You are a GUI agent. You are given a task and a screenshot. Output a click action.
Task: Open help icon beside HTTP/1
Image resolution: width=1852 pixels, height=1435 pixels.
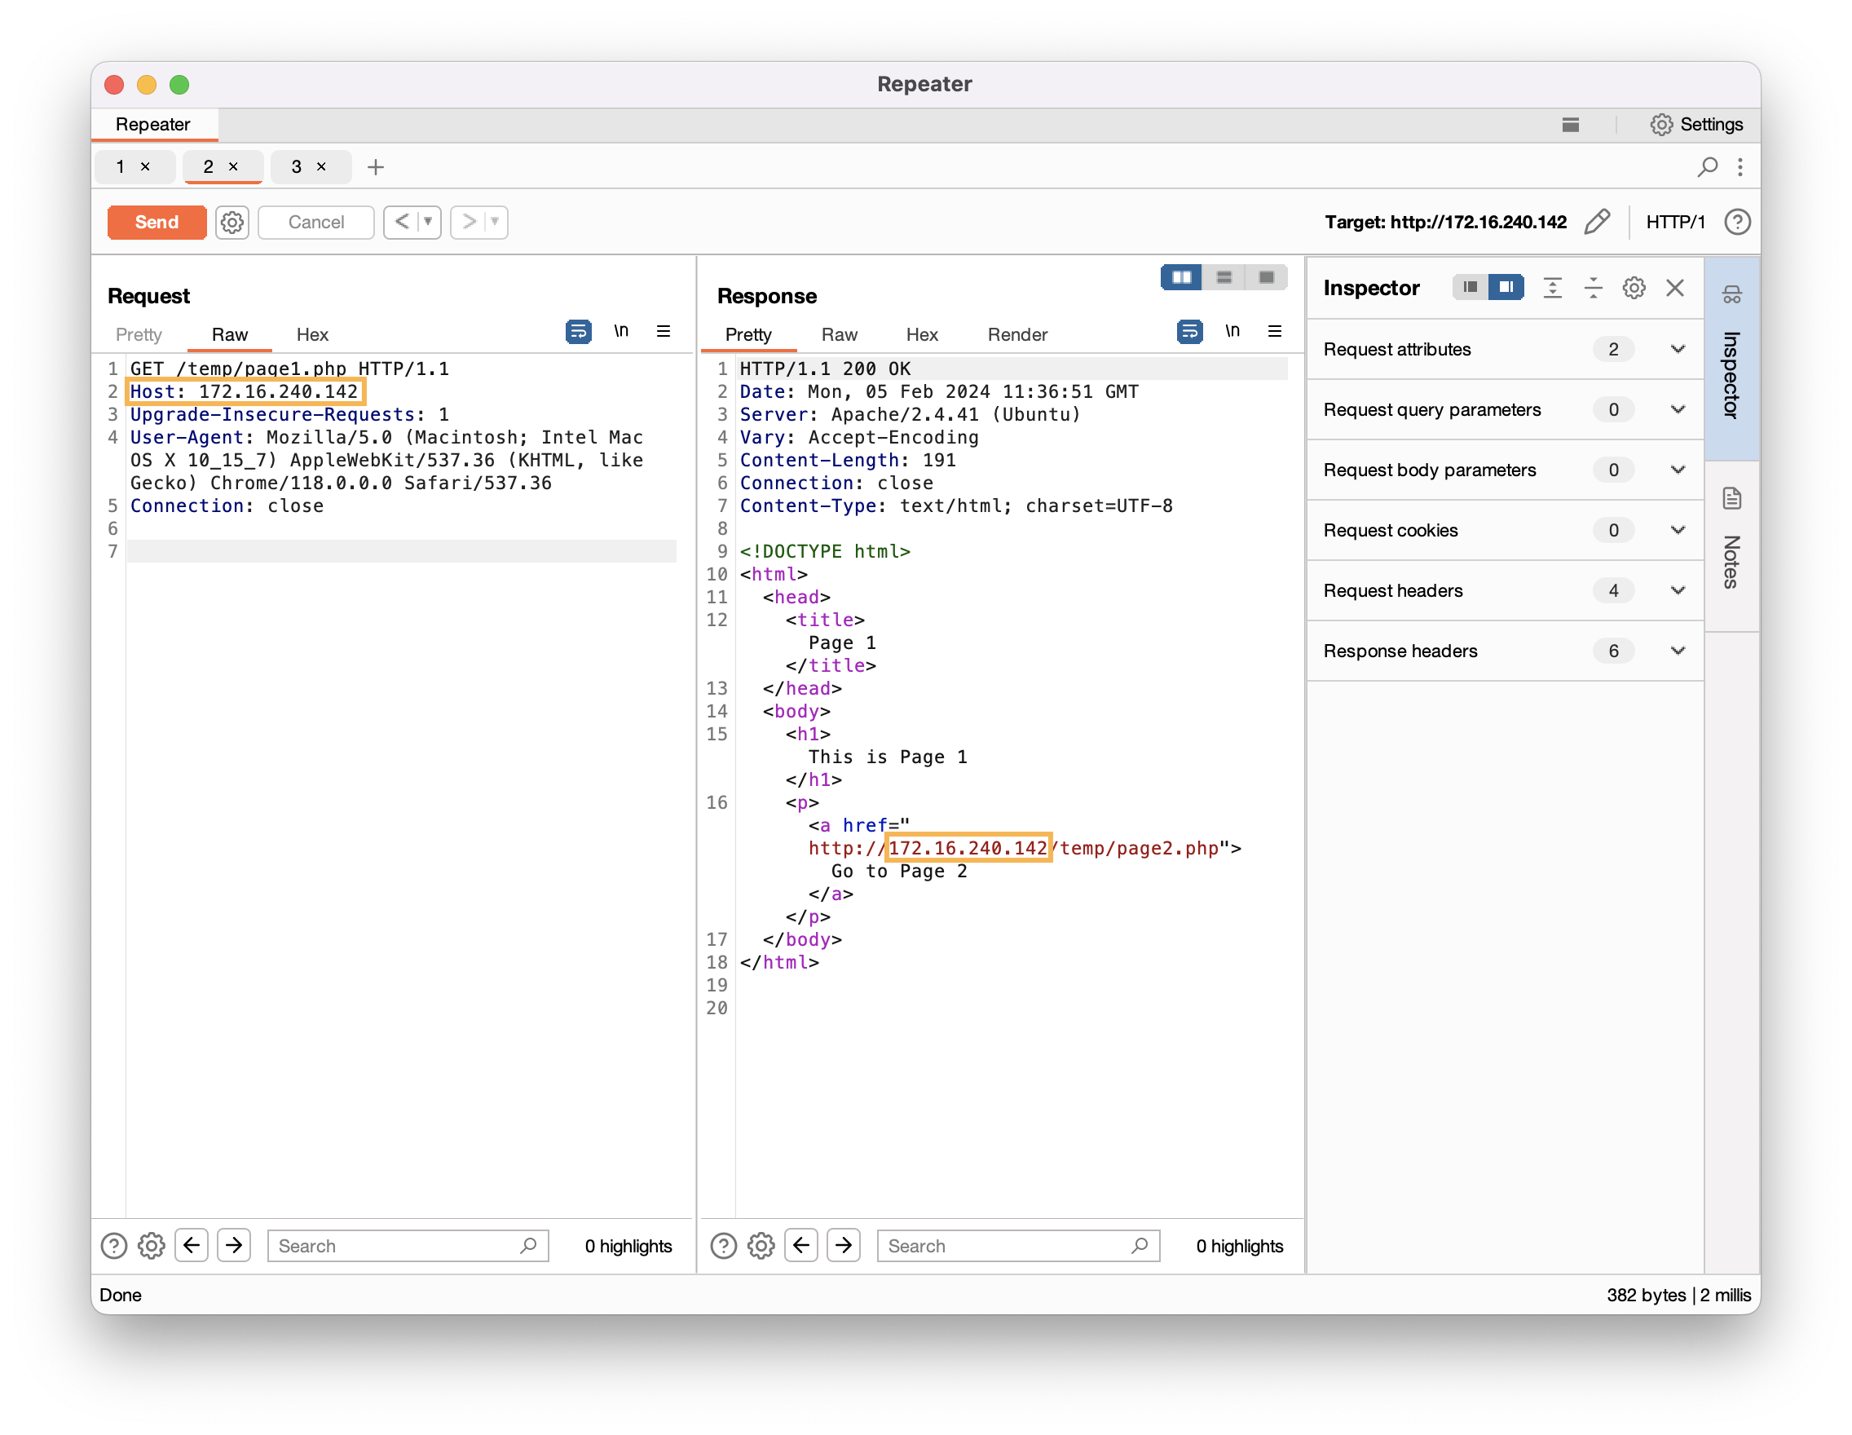click(x=1737, y=223)
